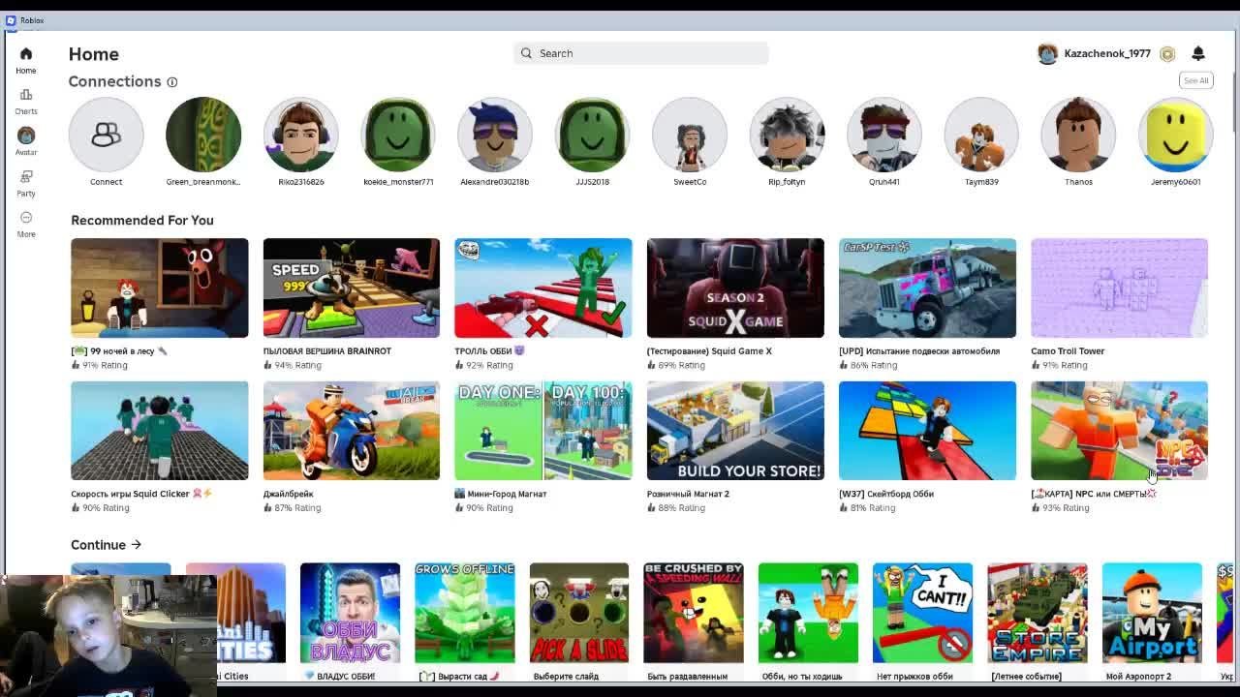Click the Connect add-friends icon
This screenshot has width=1240, height=697.
pyautogui.click(x=107, y=135)
